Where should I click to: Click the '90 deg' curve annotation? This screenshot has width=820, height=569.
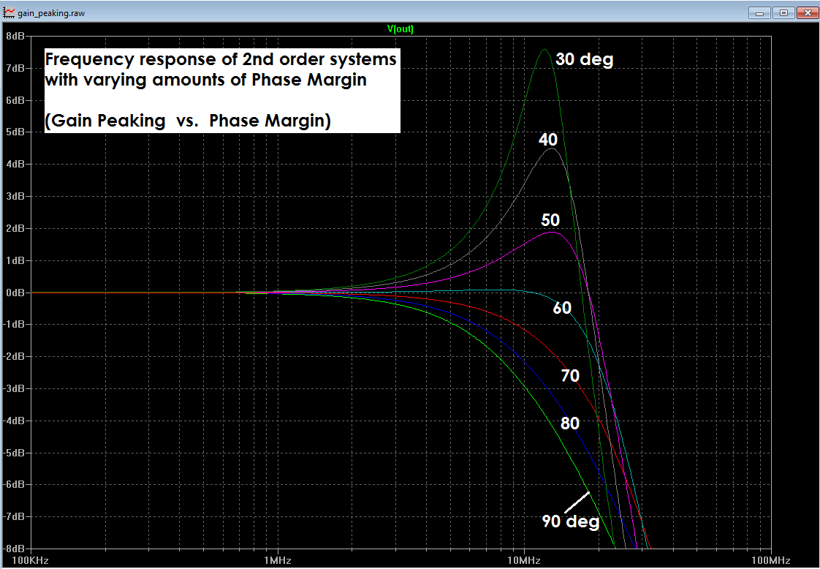pos(571,521)
